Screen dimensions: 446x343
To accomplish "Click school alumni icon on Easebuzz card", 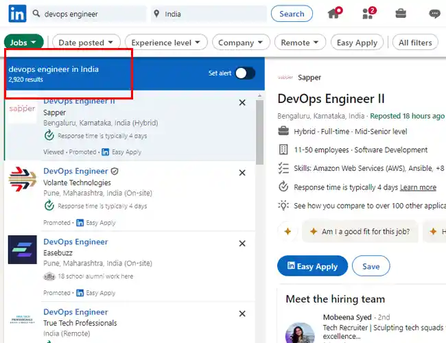I will (49, 276).
